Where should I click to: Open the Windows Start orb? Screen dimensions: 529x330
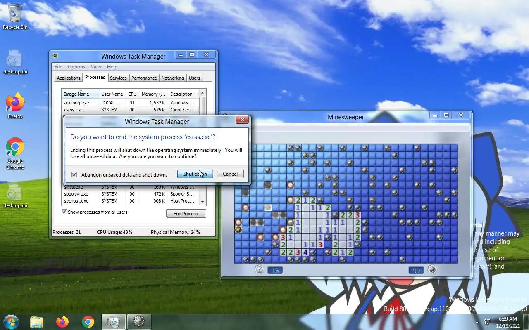11,321
